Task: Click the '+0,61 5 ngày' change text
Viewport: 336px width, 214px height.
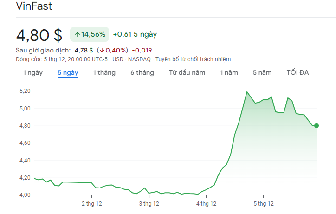Action: (135, 34)
